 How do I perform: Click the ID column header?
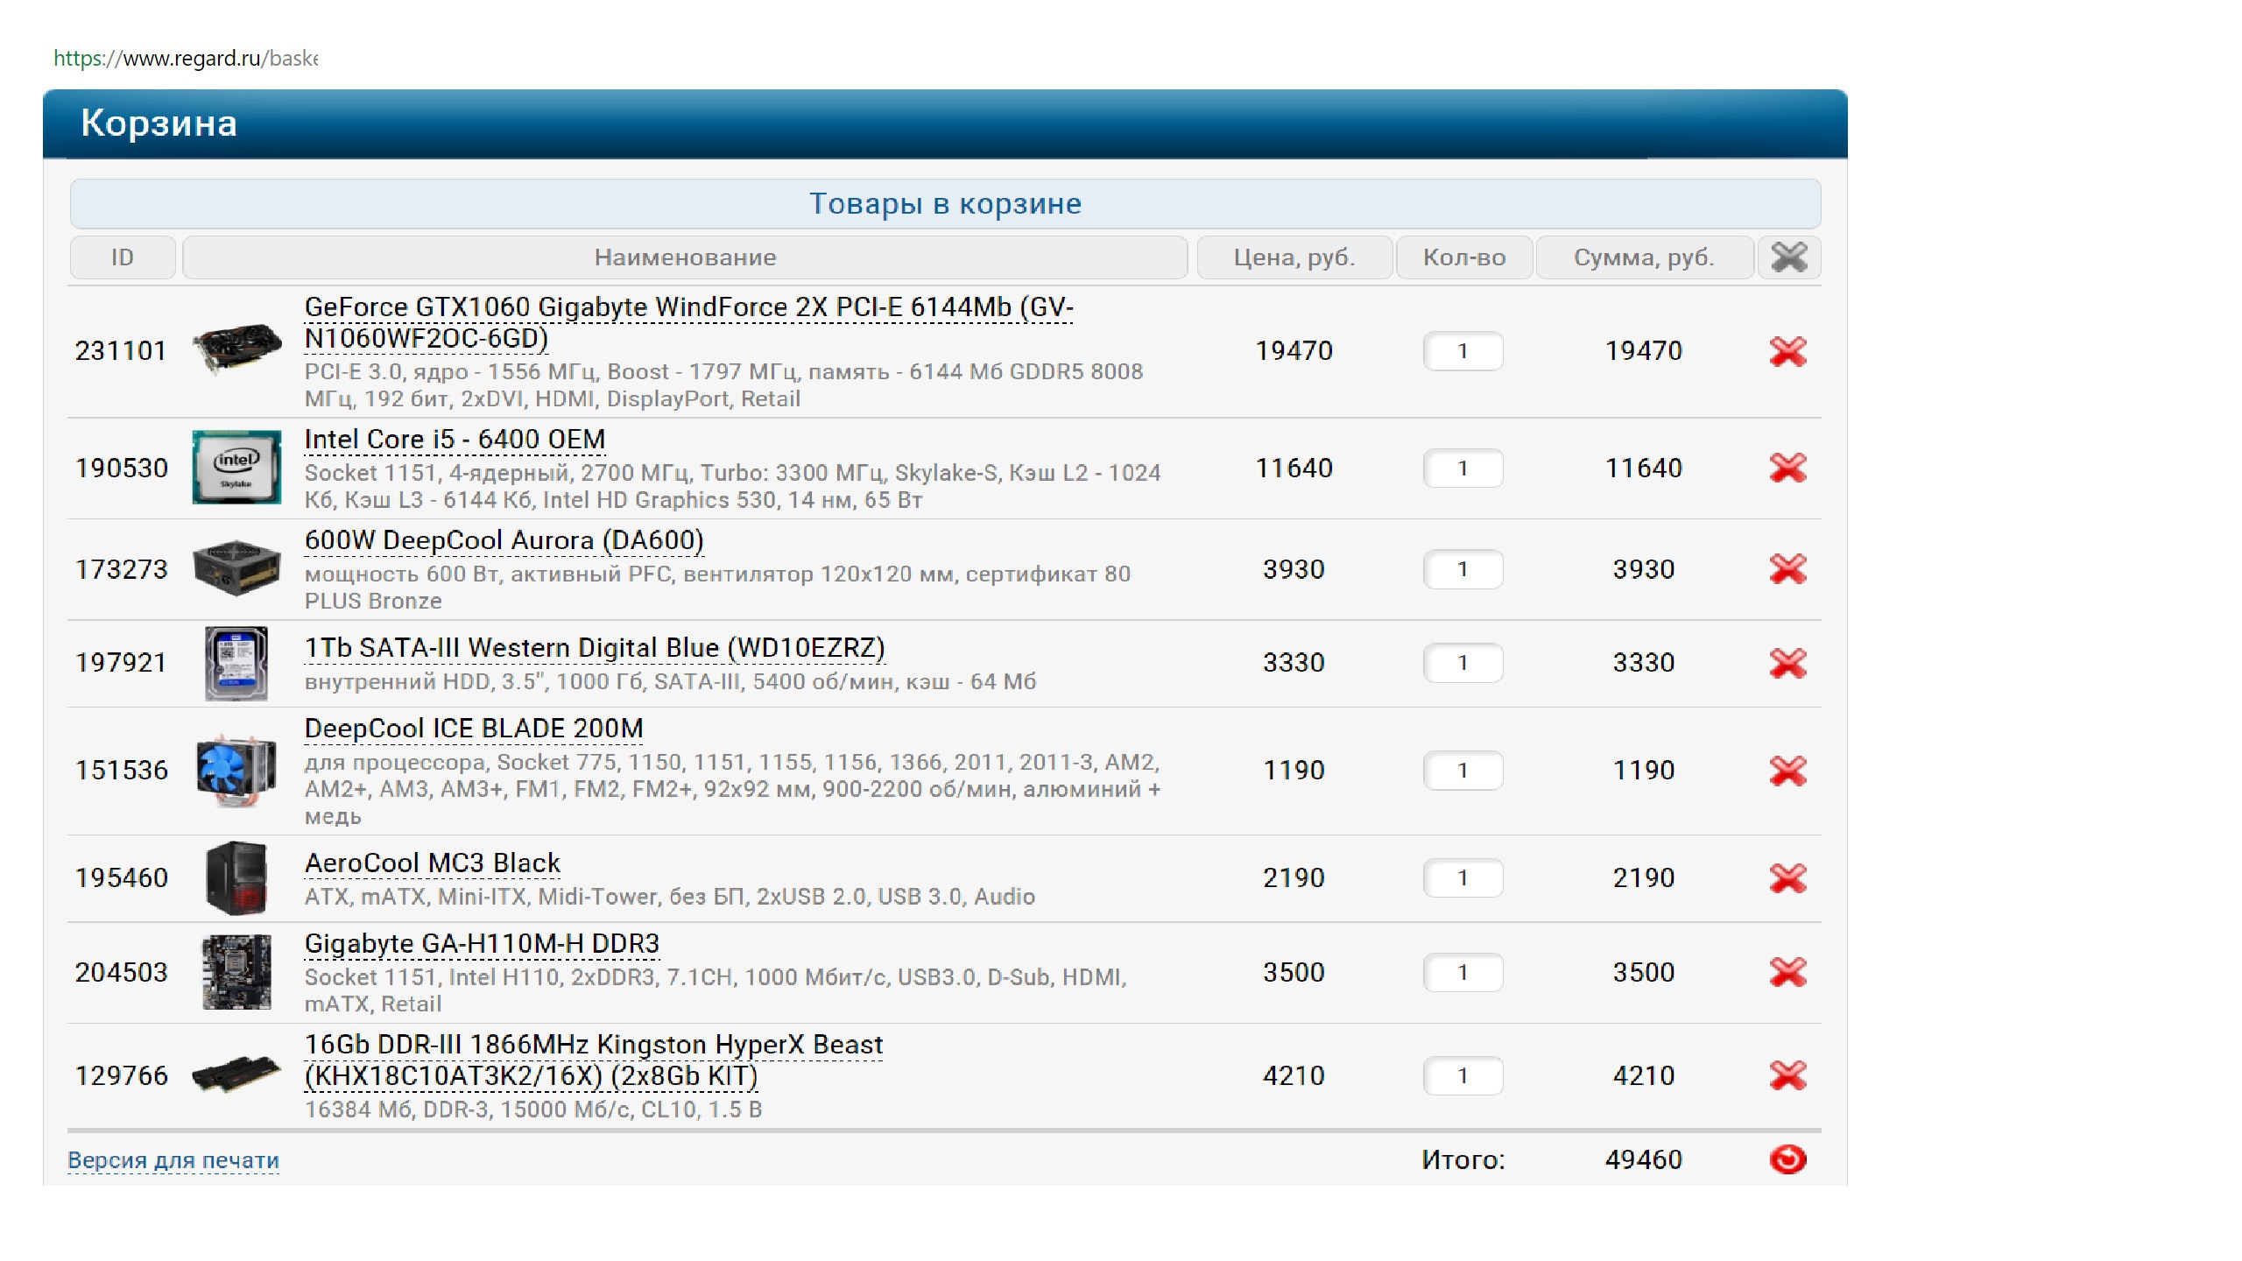(x=123, y=257)
